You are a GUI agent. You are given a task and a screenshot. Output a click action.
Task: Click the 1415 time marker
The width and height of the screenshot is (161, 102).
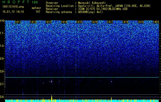[79, 22]
